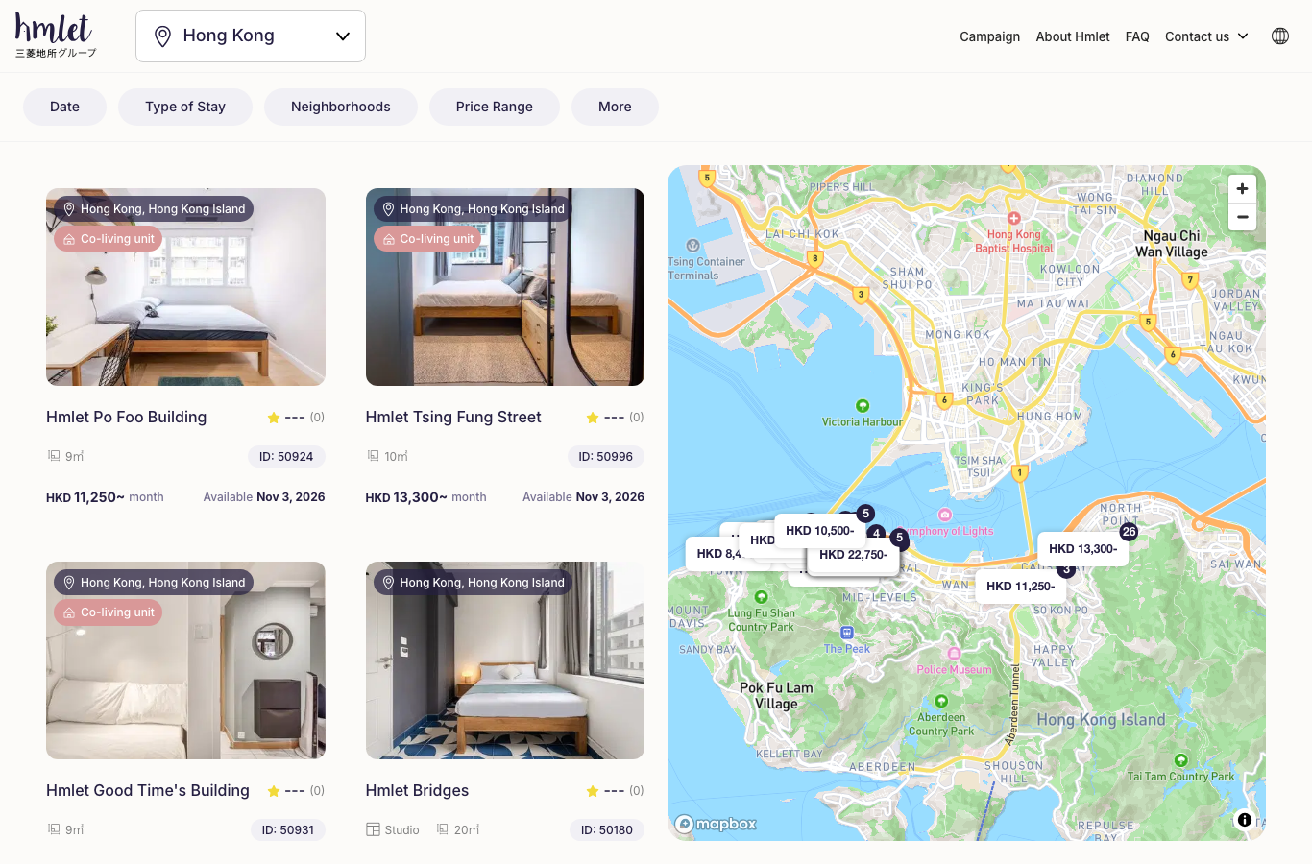Zoom in on the map
1312x864 pixels.
pos(1242,189)
